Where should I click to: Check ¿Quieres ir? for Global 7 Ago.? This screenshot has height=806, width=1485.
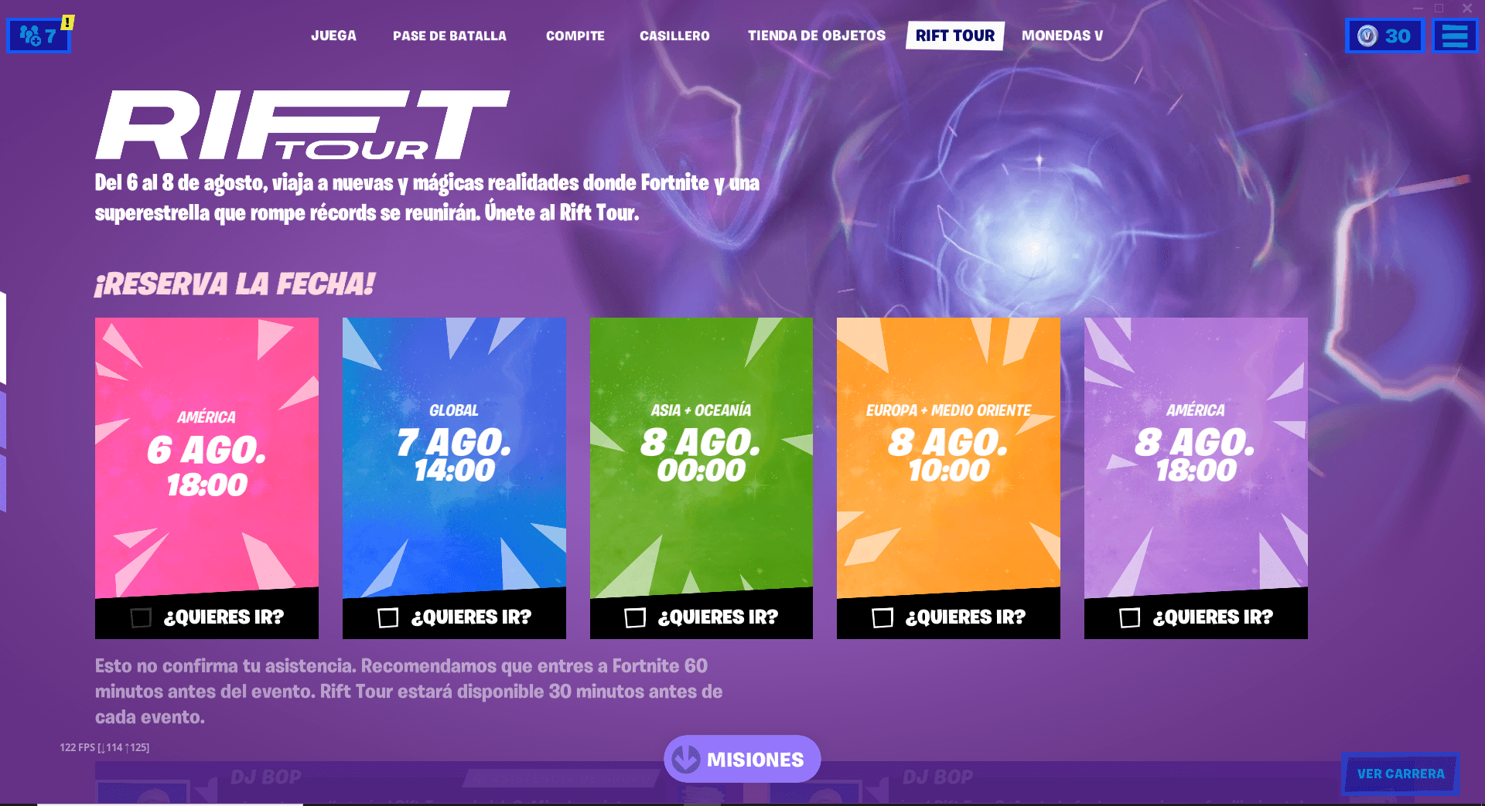pos(388,617)
